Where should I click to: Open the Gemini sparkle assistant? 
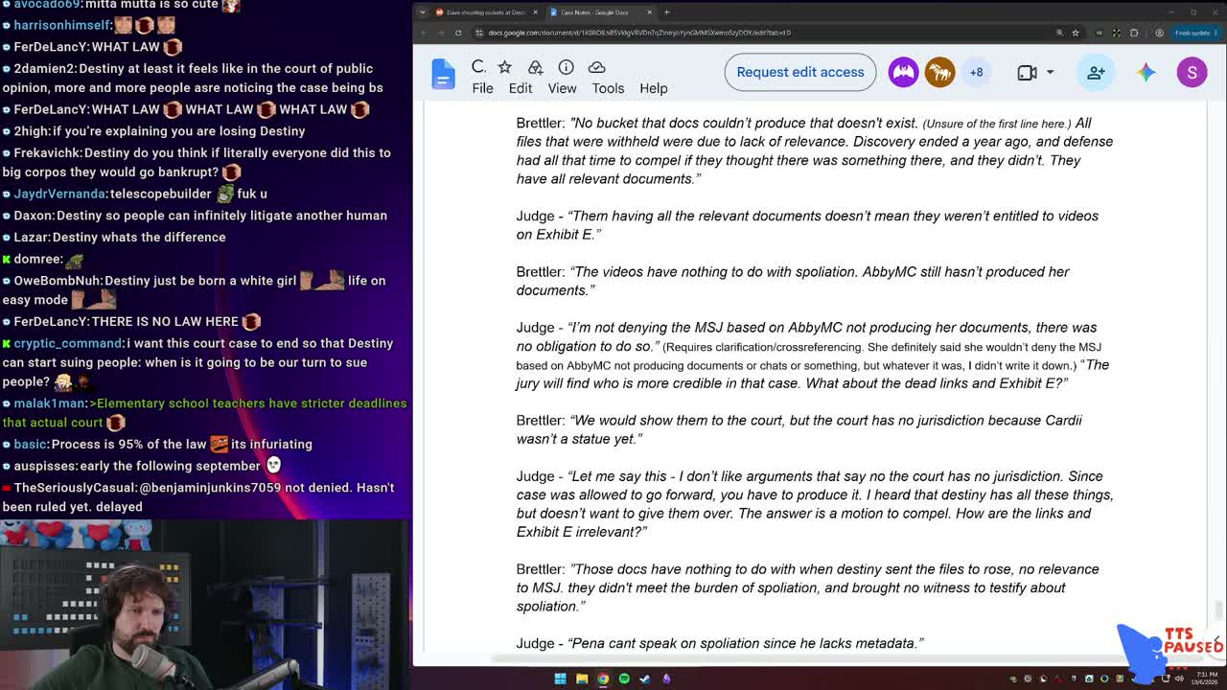(x=1146, y=72)
